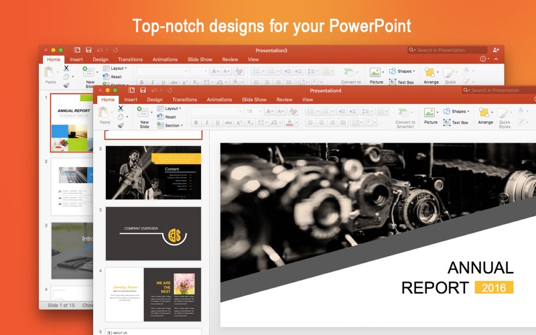
Task: Toggle Italic in Presentation4 ribbon
Action: pyautogui.click(x=206, y=123)
